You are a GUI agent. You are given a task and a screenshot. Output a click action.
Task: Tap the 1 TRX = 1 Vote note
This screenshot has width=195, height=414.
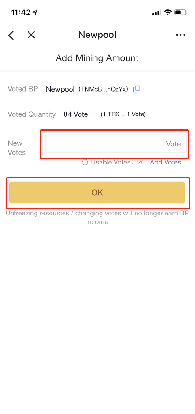[123, 114]
